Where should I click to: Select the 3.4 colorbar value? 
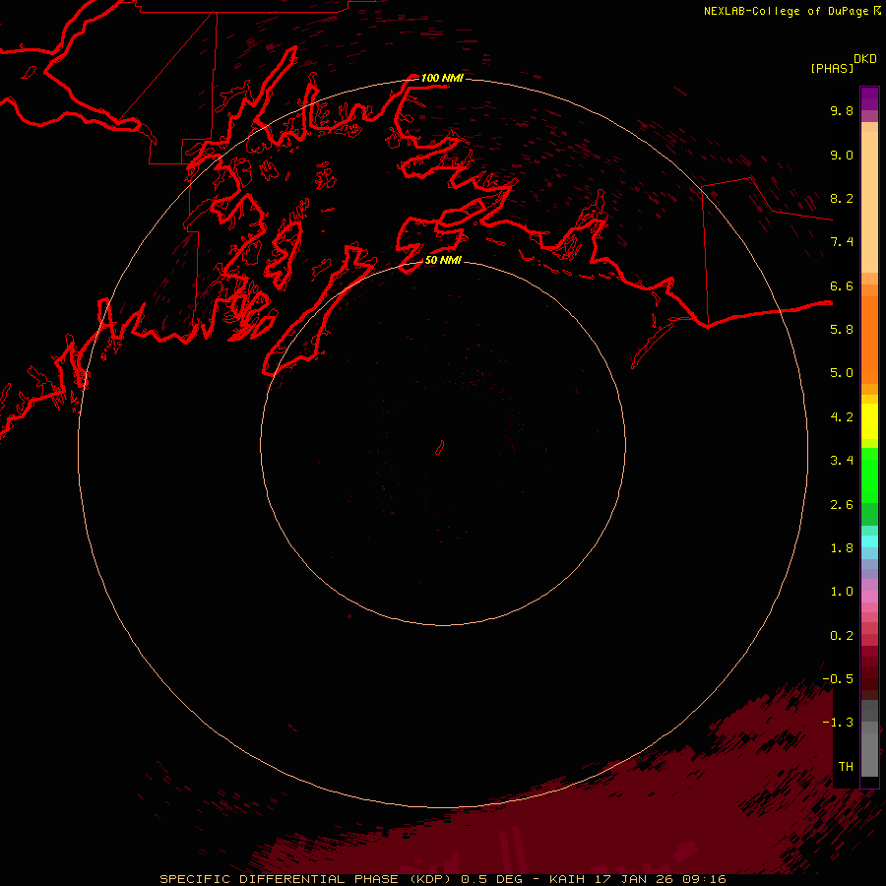pyautogui.click(x=842, y=461)
